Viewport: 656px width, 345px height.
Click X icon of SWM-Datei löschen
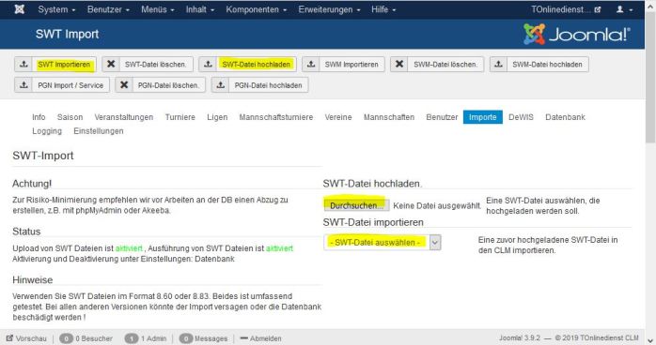tap(399, 65)
